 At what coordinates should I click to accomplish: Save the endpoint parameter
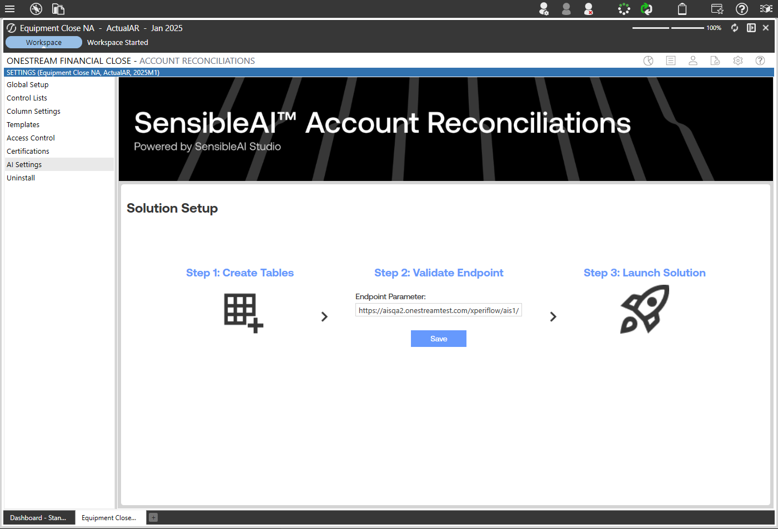coord(439,339)
